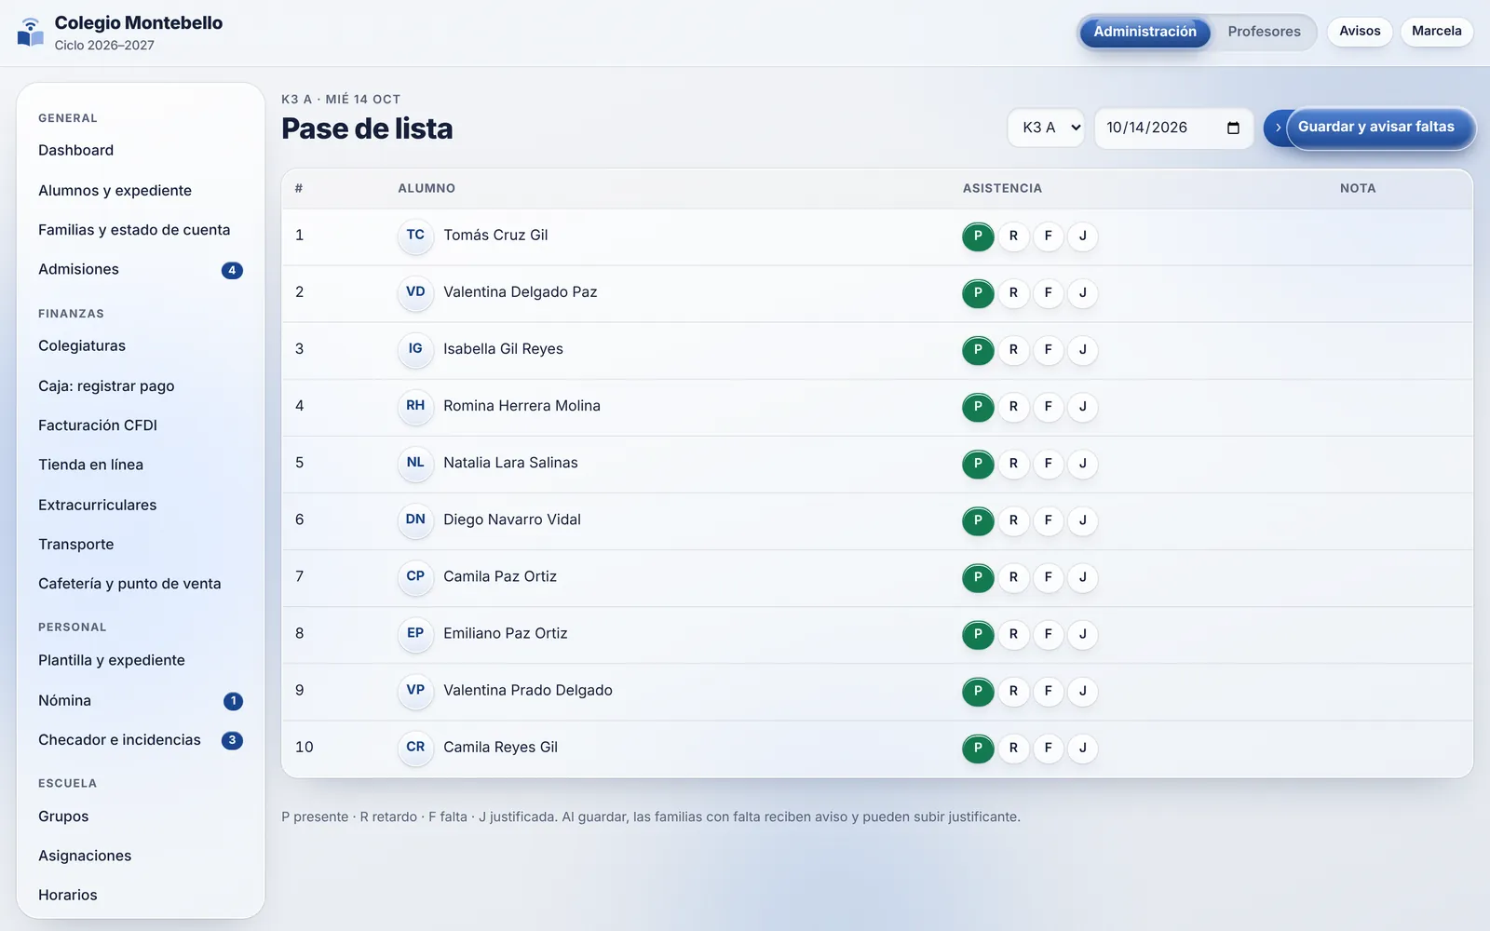Open Caja: registrar pago

(141, 386)
